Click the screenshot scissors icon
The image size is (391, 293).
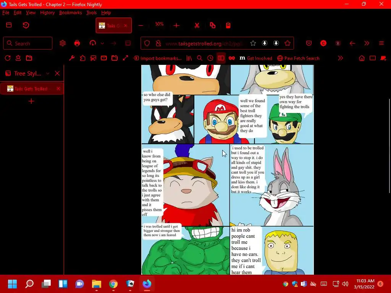click(93, 58)
